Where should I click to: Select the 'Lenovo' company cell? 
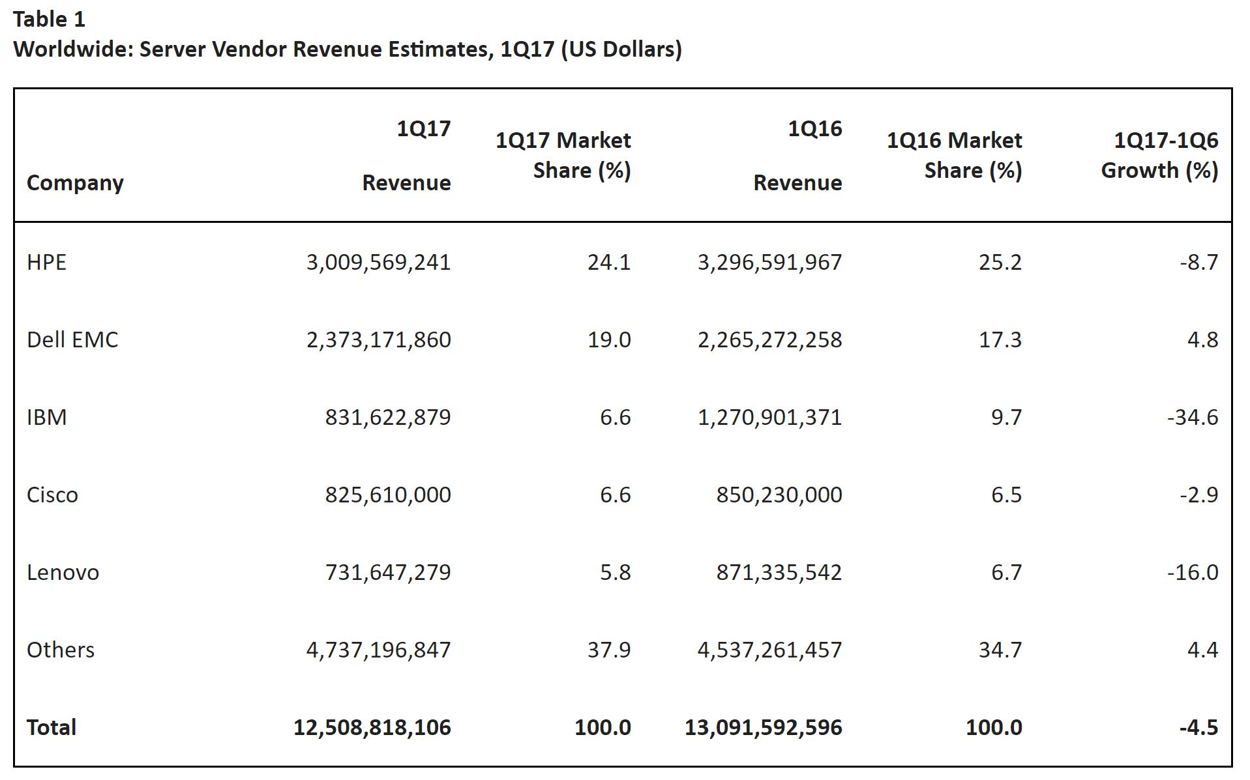(63, 572)
